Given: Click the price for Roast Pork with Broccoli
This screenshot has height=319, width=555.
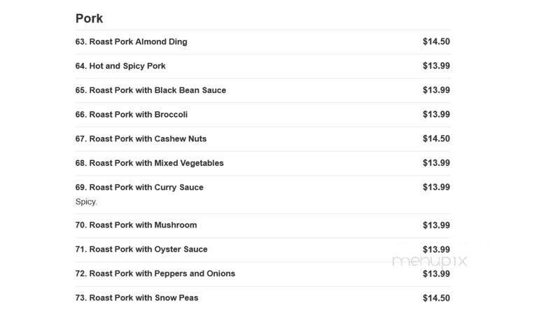Looking at the screenshot, I should [x=436, y=115].
